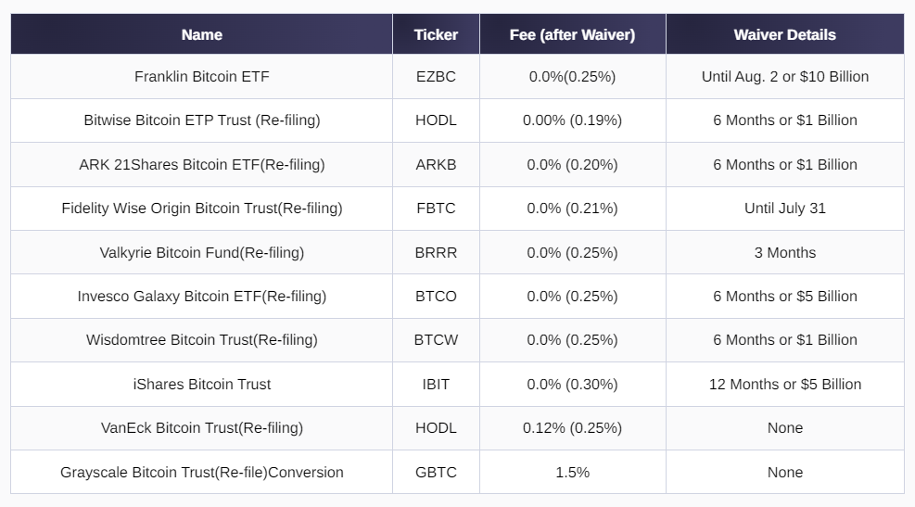Viewport: 915px width, 507px height.
Task: Select the Franklin Bitcoin ETF name cell
Action: (x=201, y=76)
